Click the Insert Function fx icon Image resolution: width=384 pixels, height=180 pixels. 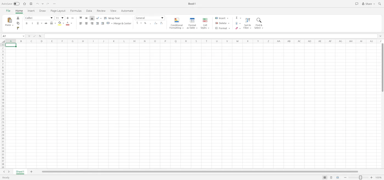(40, 36)
